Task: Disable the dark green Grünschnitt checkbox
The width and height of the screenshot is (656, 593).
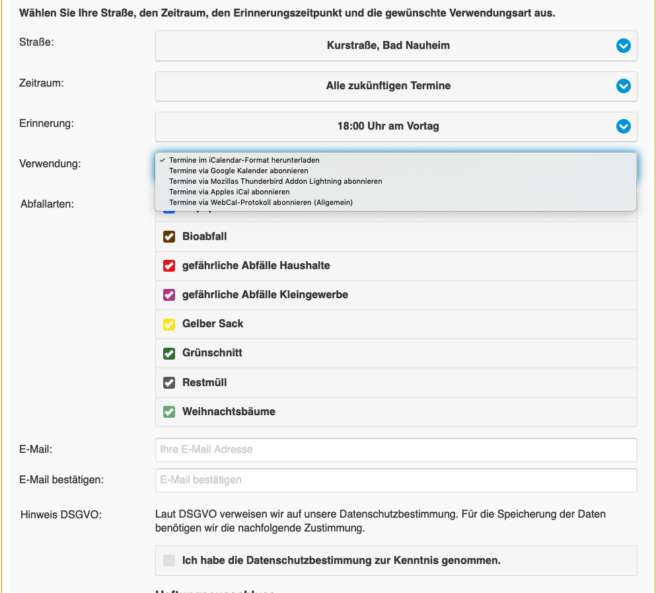Action: (x=169, y=353)
